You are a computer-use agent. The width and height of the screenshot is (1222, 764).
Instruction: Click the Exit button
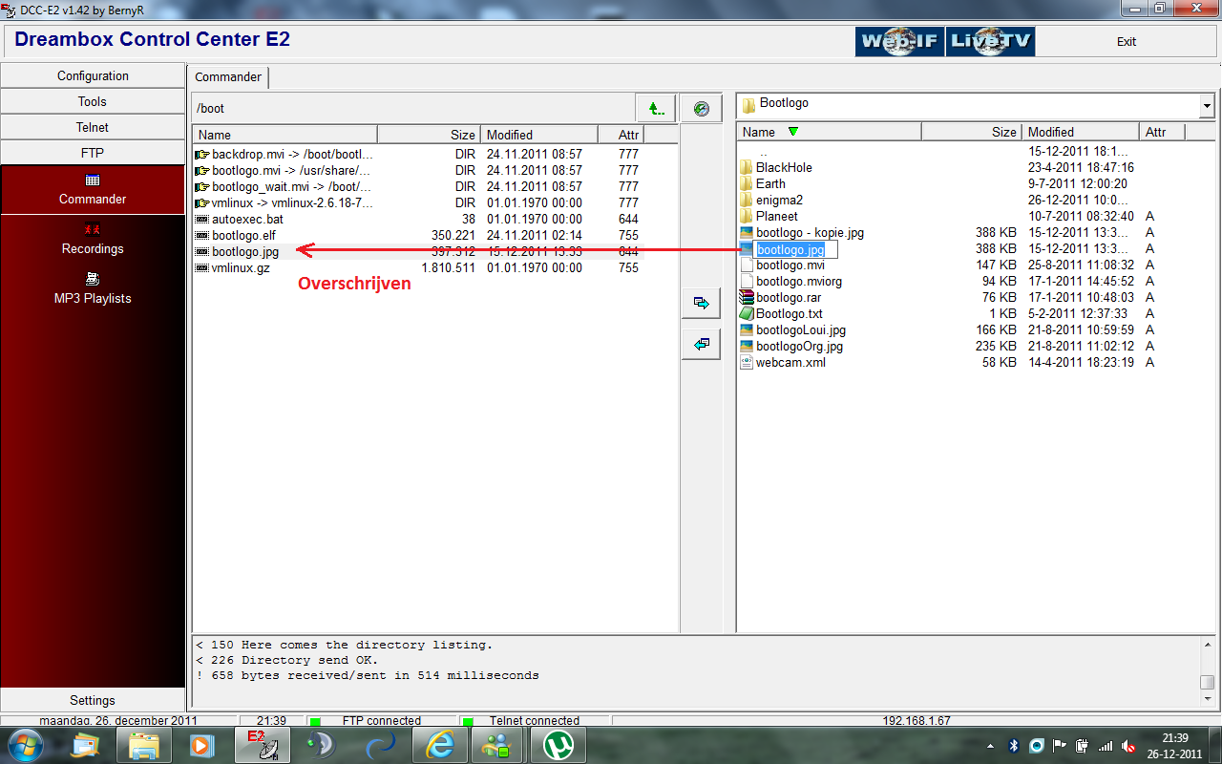tap(1127, 42)
